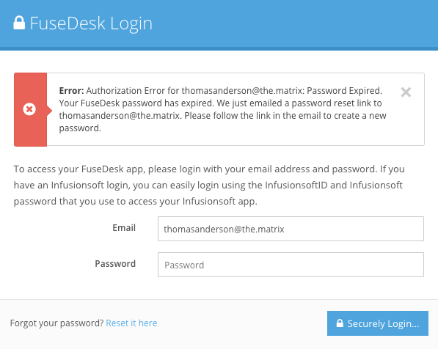
Task: Click the padlock icon inside Securely Login button
Action: [340, 323]
